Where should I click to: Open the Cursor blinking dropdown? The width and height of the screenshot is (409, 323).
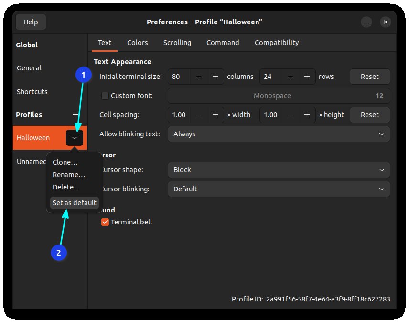point(279,189)
